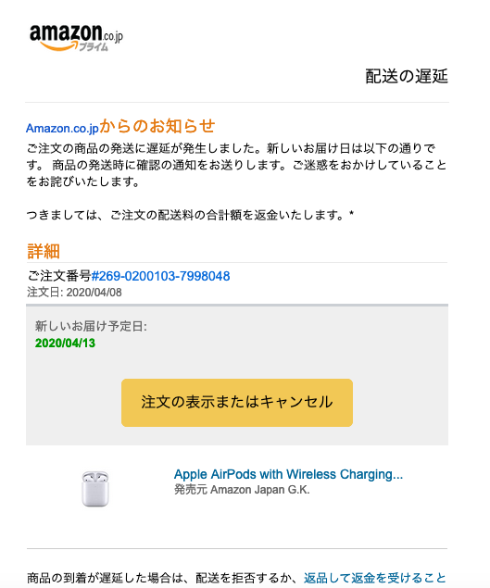Click the AirPods product thumbnail
The height and width of the screenshot is (588, 490).
(x=95, y=489)
